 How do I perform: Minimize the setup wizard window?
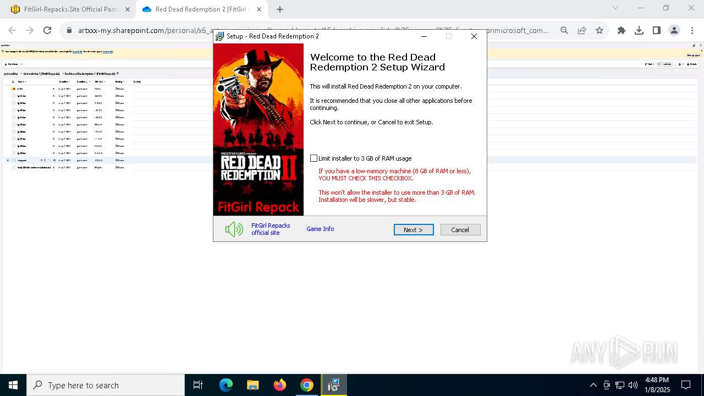(424, 36)
